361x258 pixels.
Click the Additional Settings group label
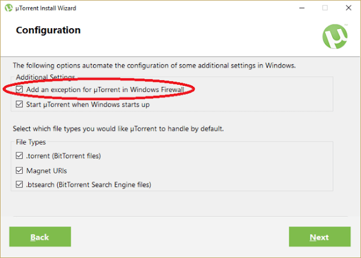(45, 77)
